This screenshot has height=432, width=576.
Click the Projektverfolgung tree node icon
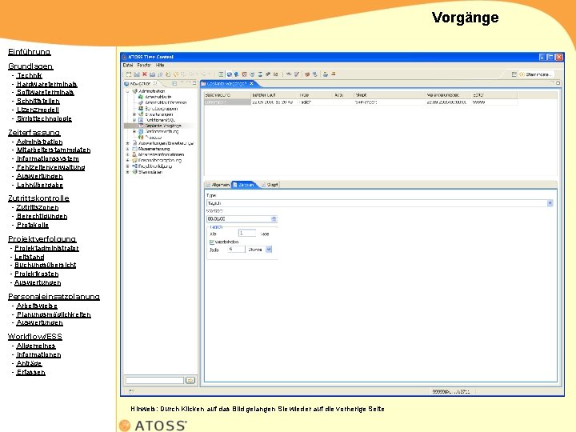134,166
